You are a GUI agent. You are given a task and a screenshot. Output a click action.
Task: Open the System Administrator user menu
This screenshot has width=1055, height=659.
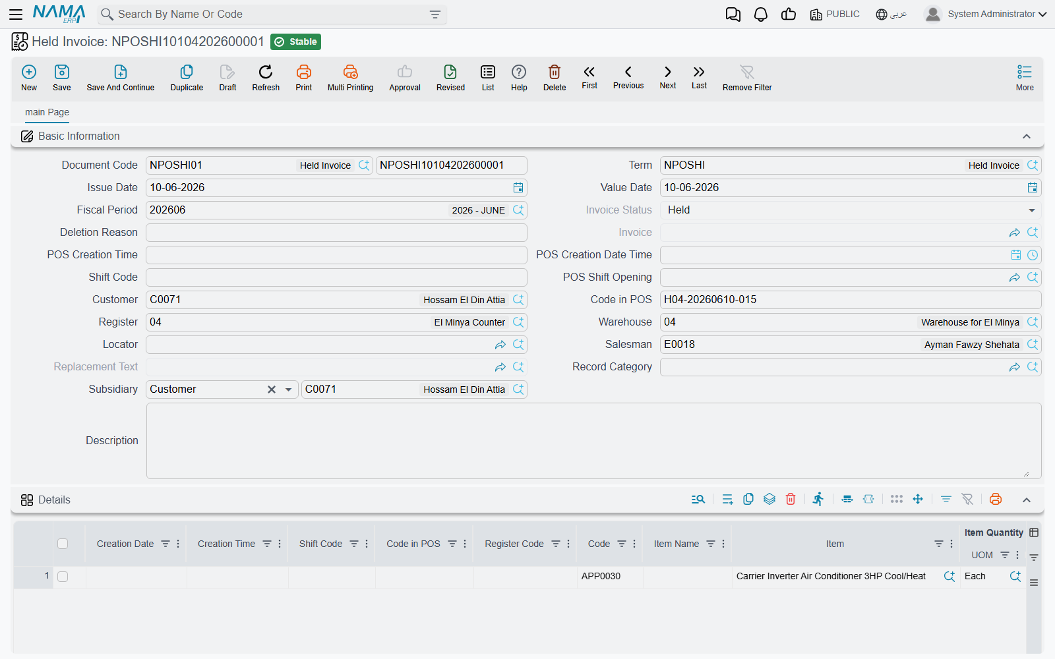coord(985,14)
